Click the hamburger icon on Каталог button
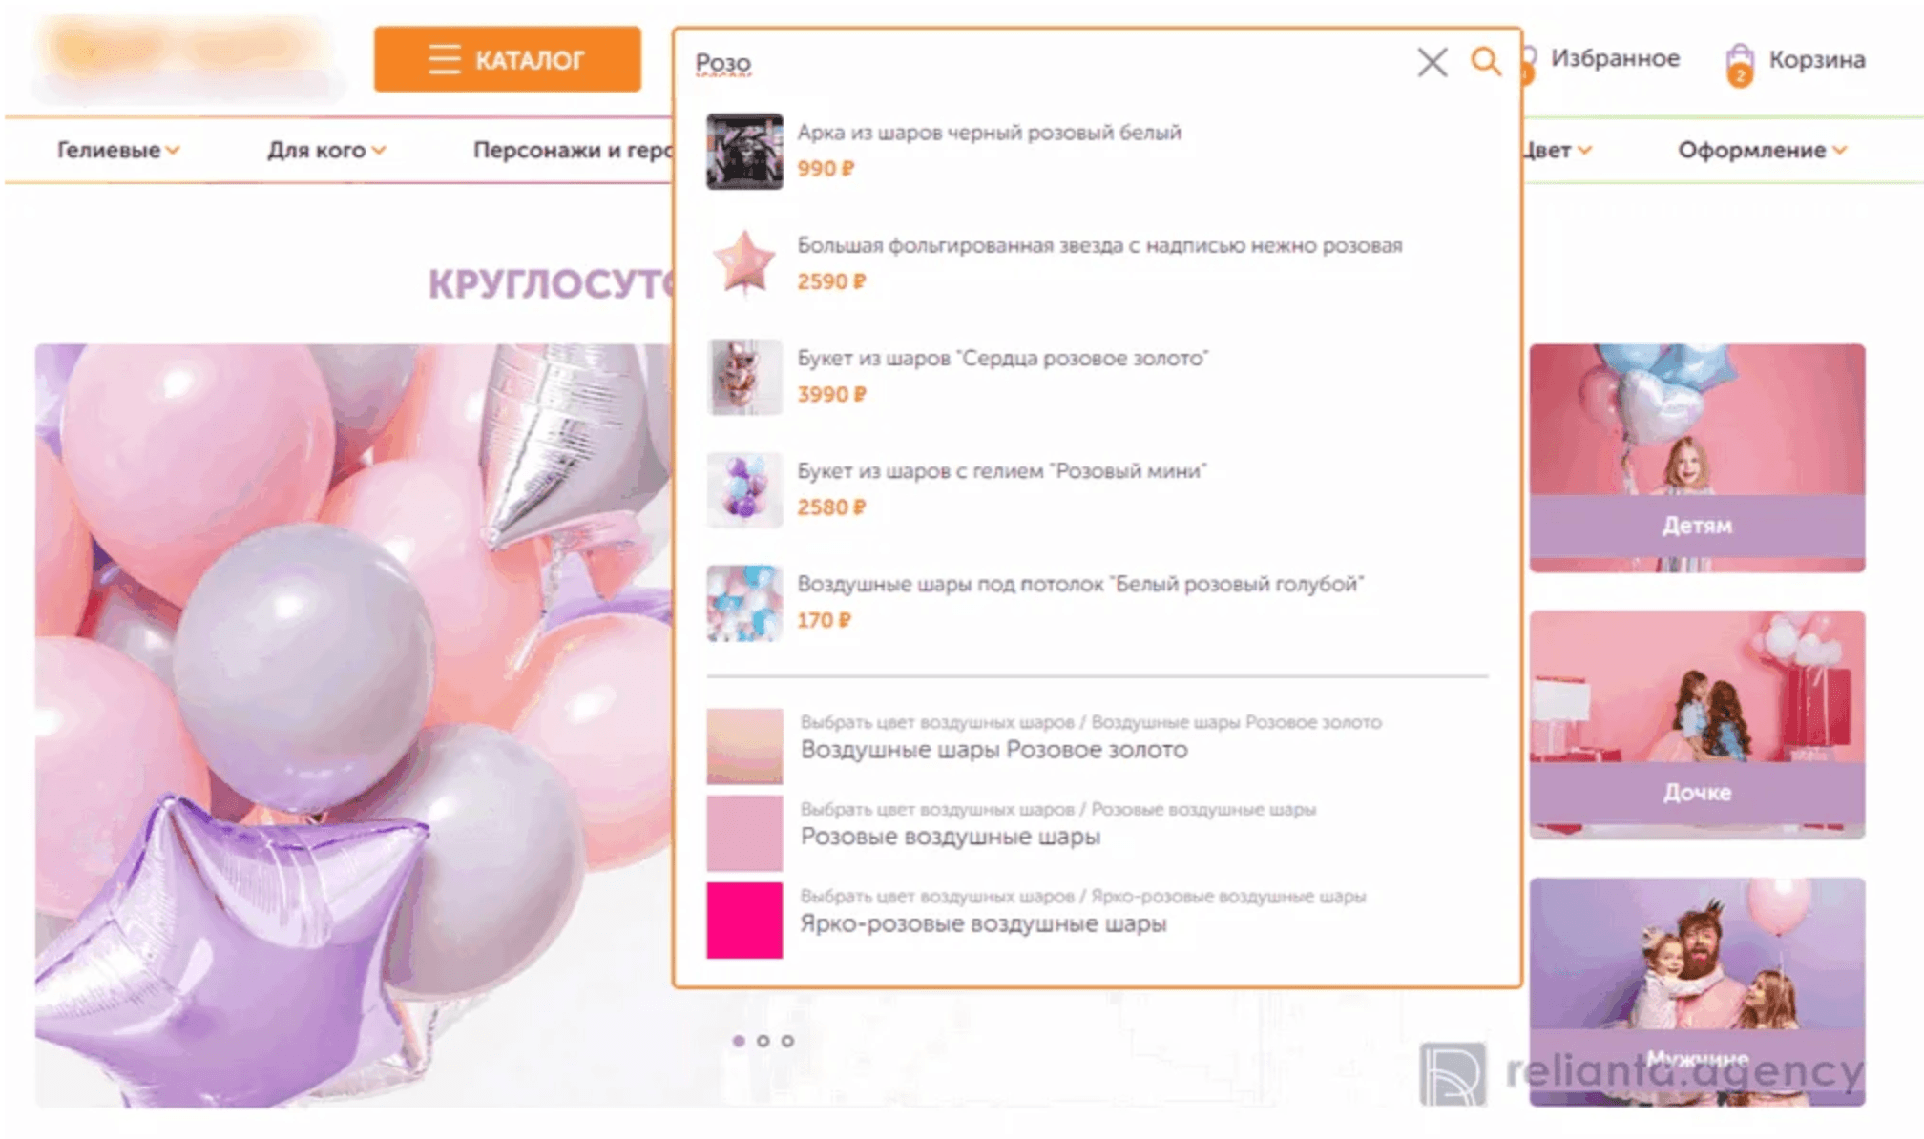Viewport: 1924px width, 1139px height. (444, 59)
